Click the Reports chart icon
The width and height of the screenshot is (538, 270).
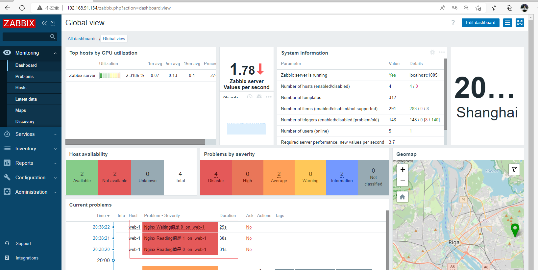point(7,163)
